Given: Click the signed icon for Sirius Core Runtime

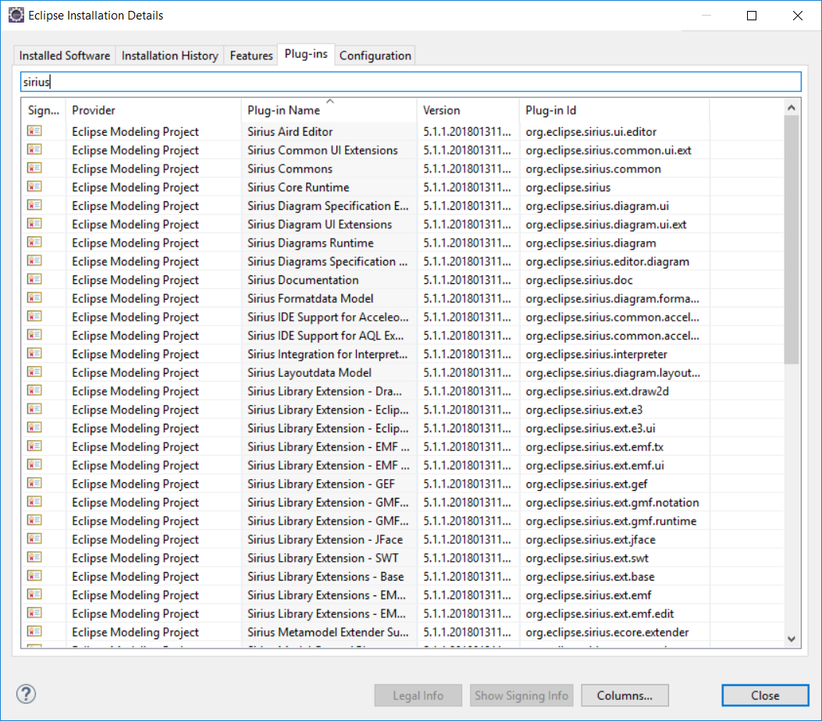Looking at the screenshot, I should click(x=34, y=186).
